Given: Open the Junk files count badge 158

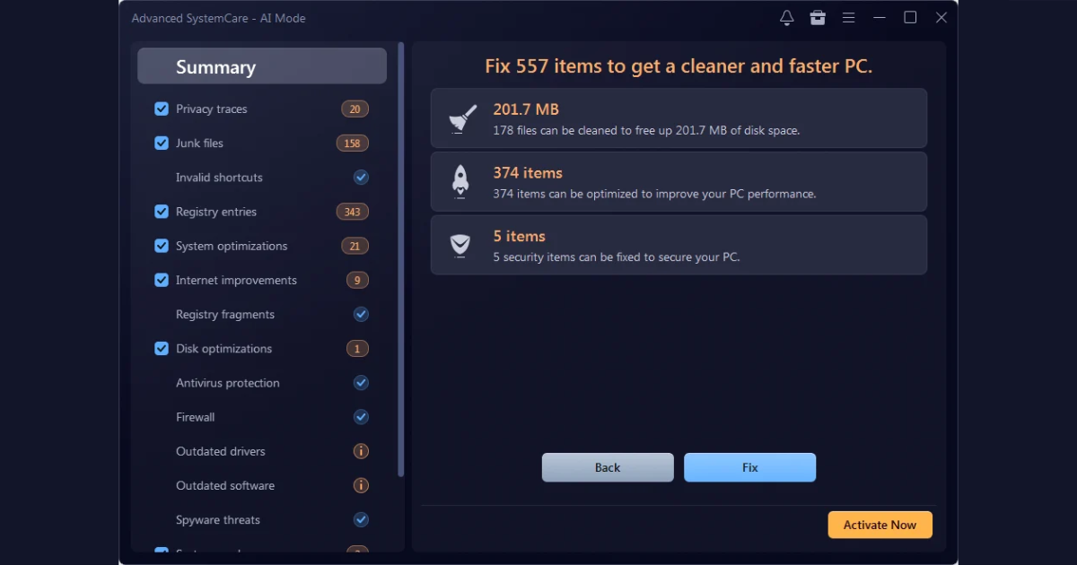Looking at the screenshot, I should pos(353,143).
